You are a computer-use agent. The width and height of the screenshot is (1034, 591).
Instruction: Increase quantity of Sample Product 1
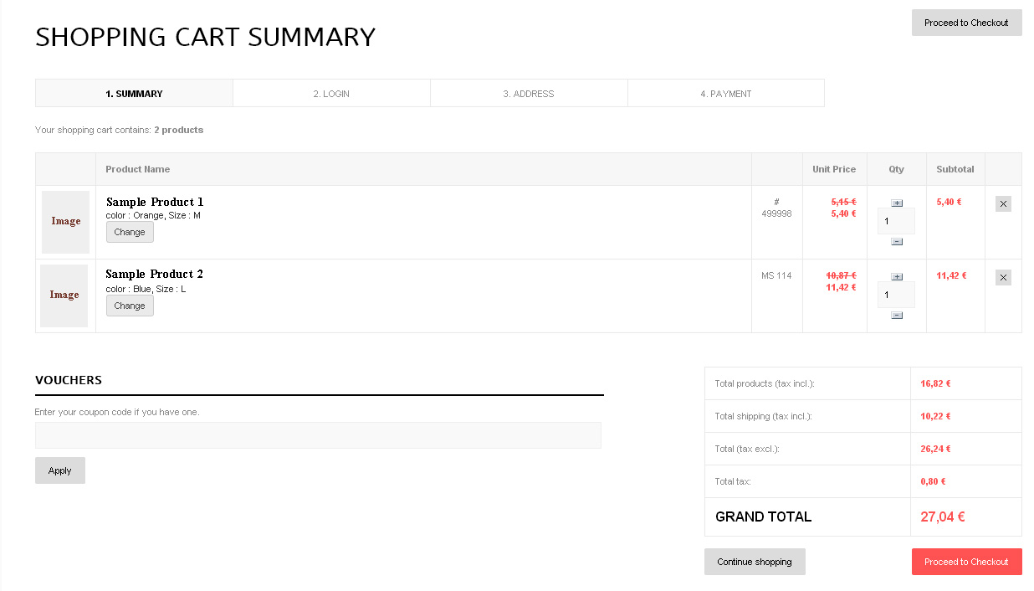coord(897,203)
